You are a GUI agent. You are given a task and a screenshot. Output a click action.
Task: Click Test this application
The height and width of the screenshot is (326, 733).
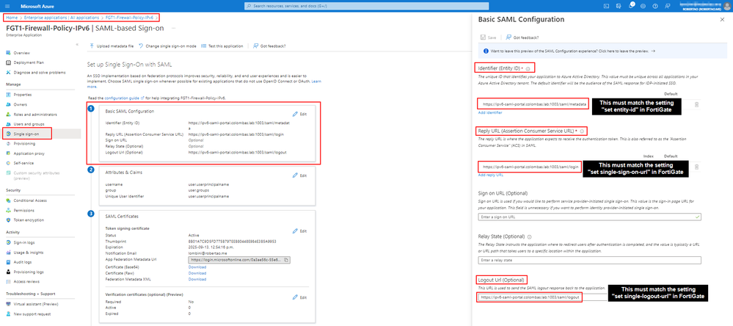point(222,46)
